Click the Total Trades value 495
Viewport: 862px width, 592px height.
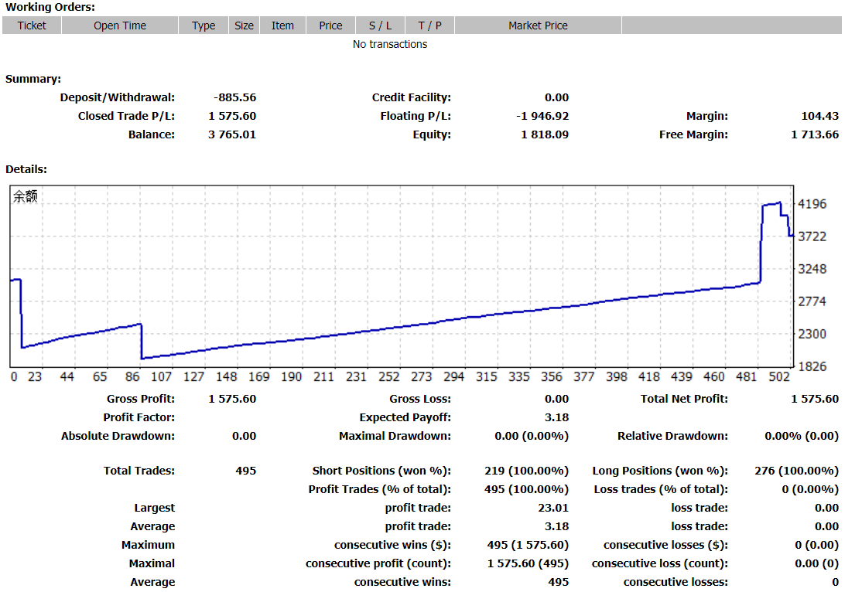tap(246, 471)
